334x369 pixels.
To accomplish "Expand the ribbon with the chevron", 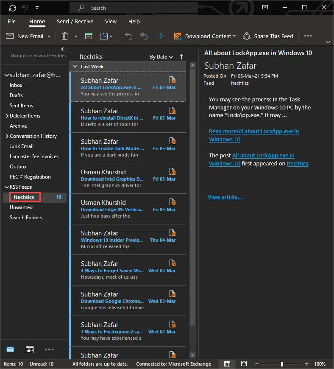I will coord(328,42).
